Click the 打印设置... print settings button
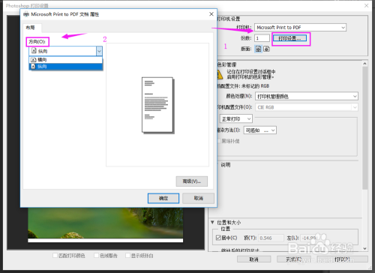Image resolution: width=375 pixels, height=273 pixels. click(289, 38)
